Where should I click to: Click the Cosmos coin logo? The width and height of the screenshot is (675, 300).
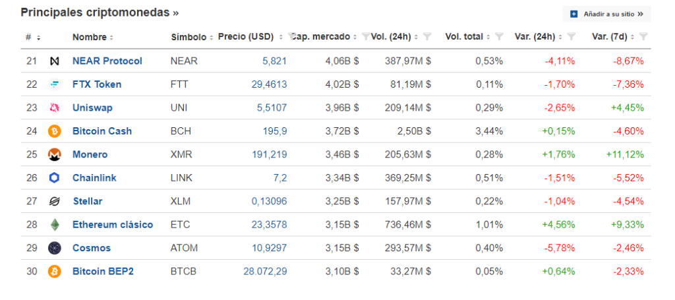click(55, 248)
